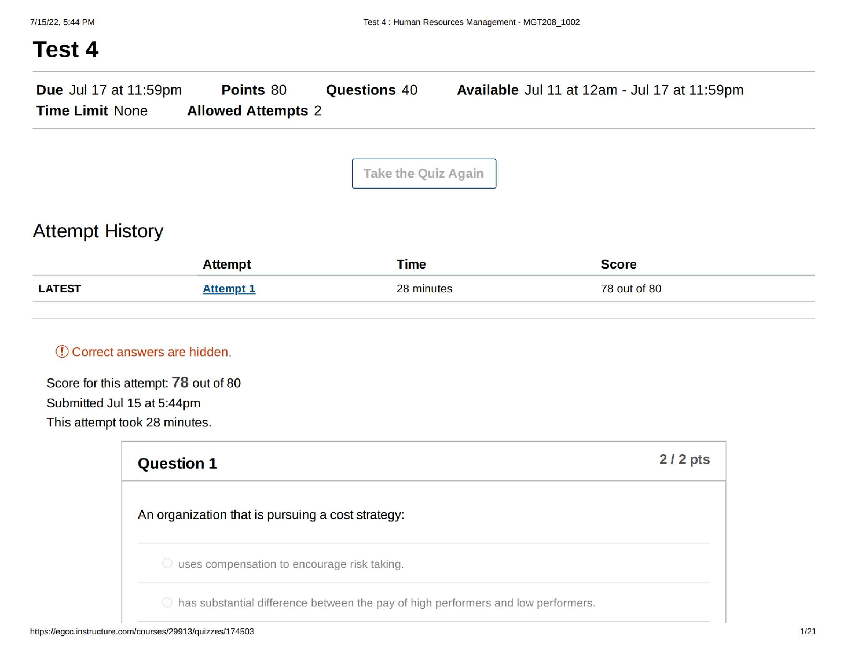Click the LATEST row label
Image resolution: width=847 pixels, height=654 pixels.
point(59,289)
